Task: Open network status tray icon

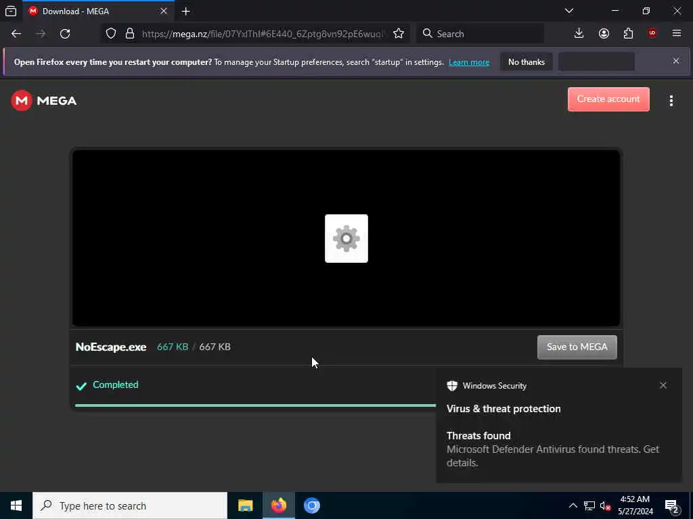Action: pyautogui.click(x=589, y=505)
